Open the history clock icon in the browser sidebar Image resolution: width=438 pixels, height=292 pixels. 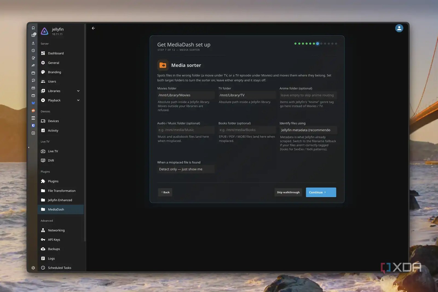(x=33, y=50)
